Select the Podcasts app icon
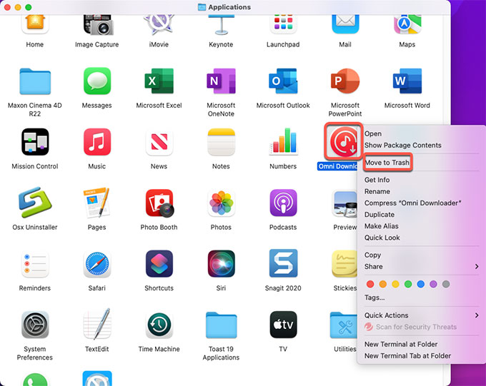Screen dimensions: 486x386 pos(283,203)
